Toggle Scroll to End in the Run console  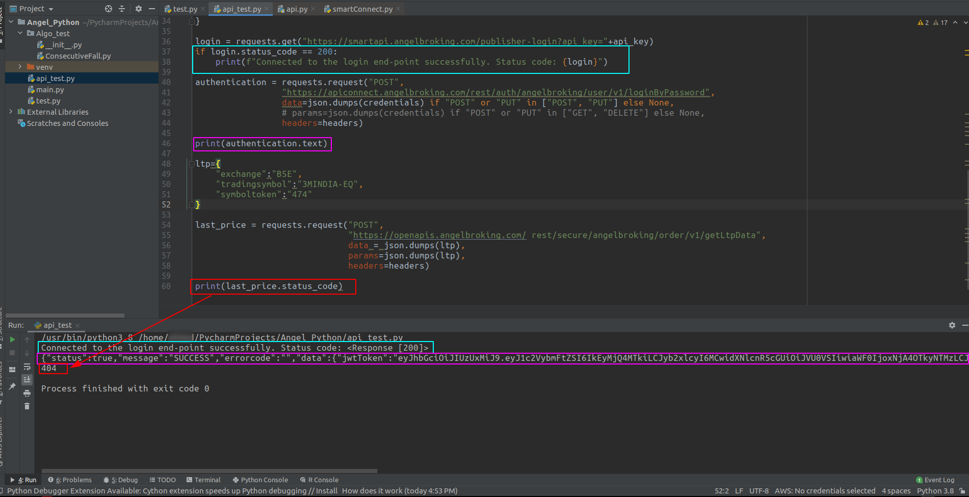coord(27,380)
